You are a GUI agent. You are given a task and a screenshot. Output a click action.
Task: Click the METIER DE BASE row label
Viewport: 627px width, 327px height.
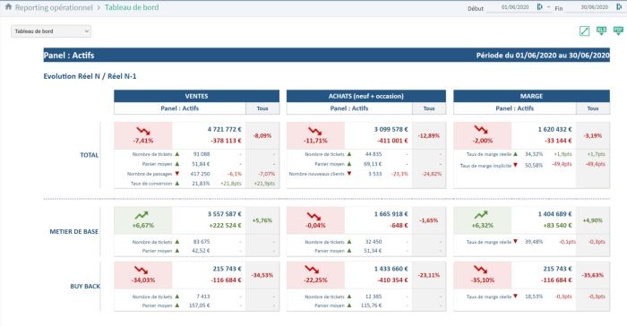point(74,231)
